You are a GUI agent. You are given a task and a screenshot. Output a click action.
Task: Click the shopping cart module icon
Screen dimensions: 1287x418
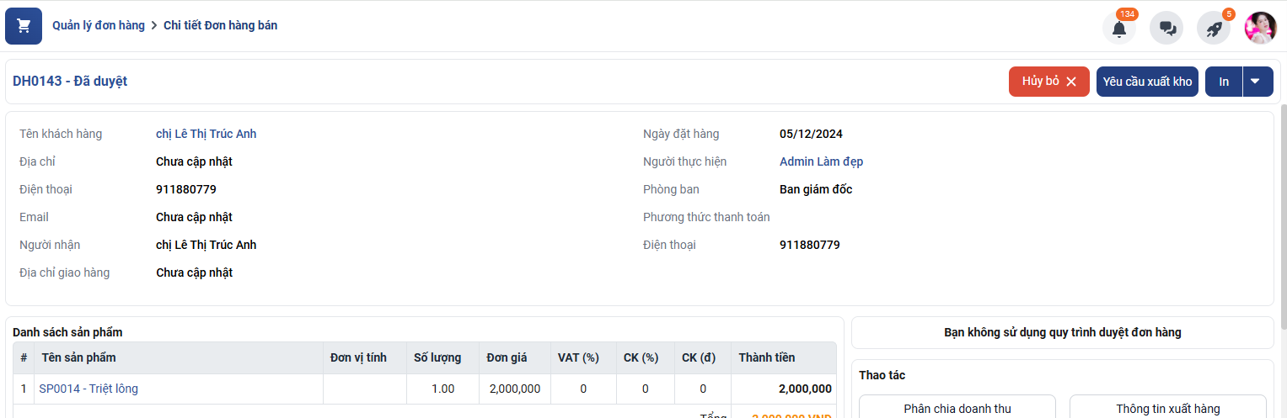tap(24, 26)
